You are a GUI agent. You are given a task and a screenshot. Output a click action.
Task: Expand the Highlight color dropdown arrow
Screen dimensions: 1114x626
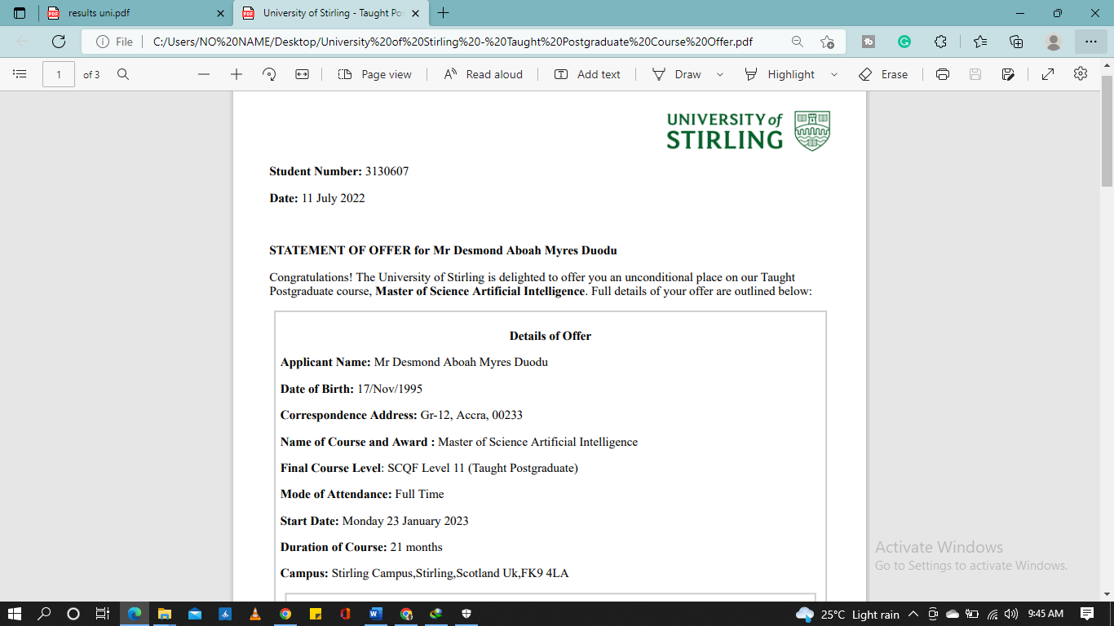tap(834, 74)
